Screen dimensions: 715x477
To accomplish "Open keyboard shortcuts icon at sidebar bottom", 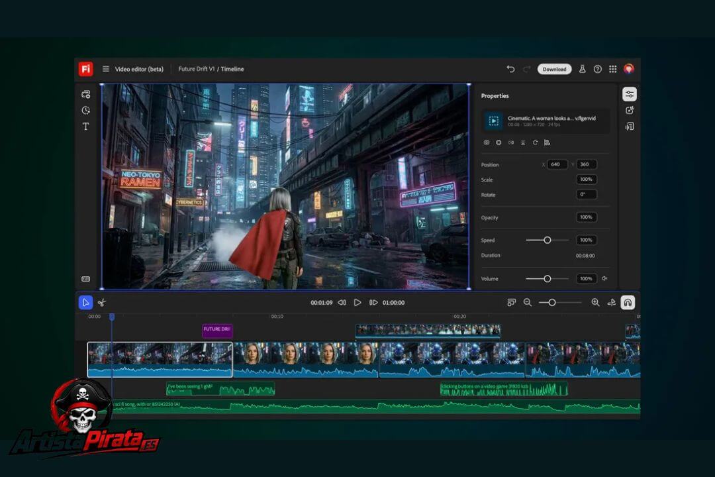I will (85, 279).
